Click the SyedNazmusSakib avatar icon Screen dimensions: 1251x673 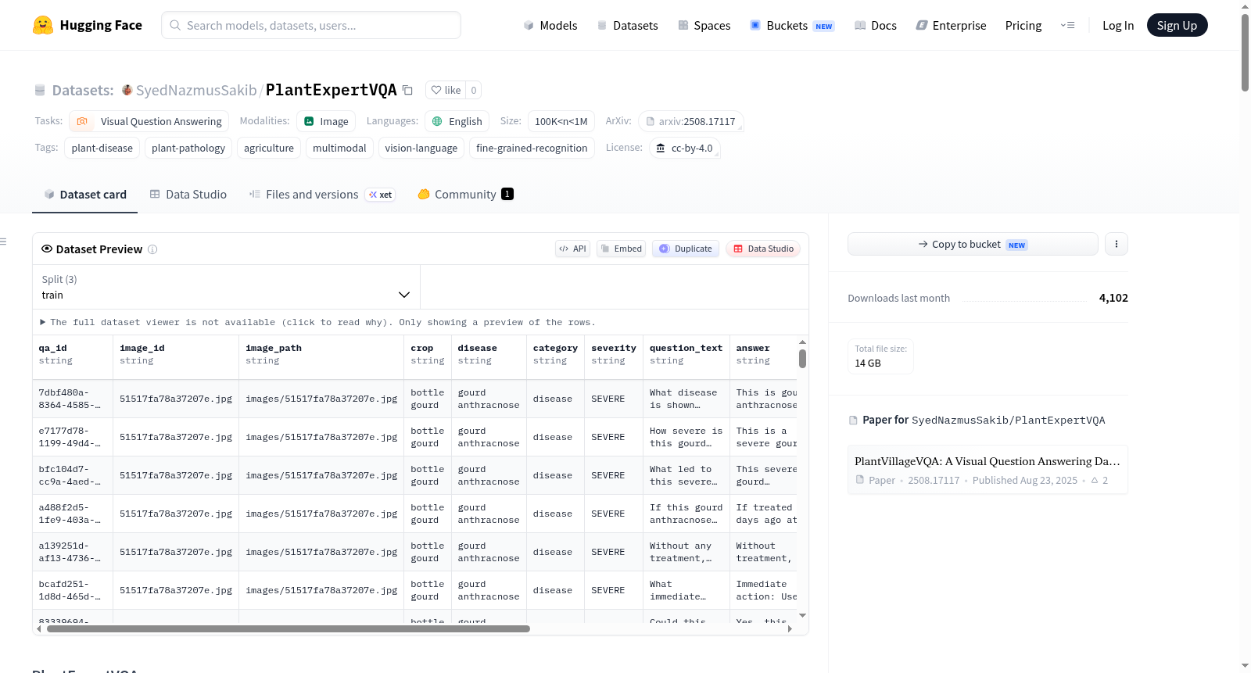[127, 90]
